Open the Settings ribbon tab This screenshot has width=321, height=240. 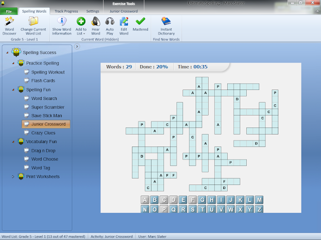tap(92, 11)
